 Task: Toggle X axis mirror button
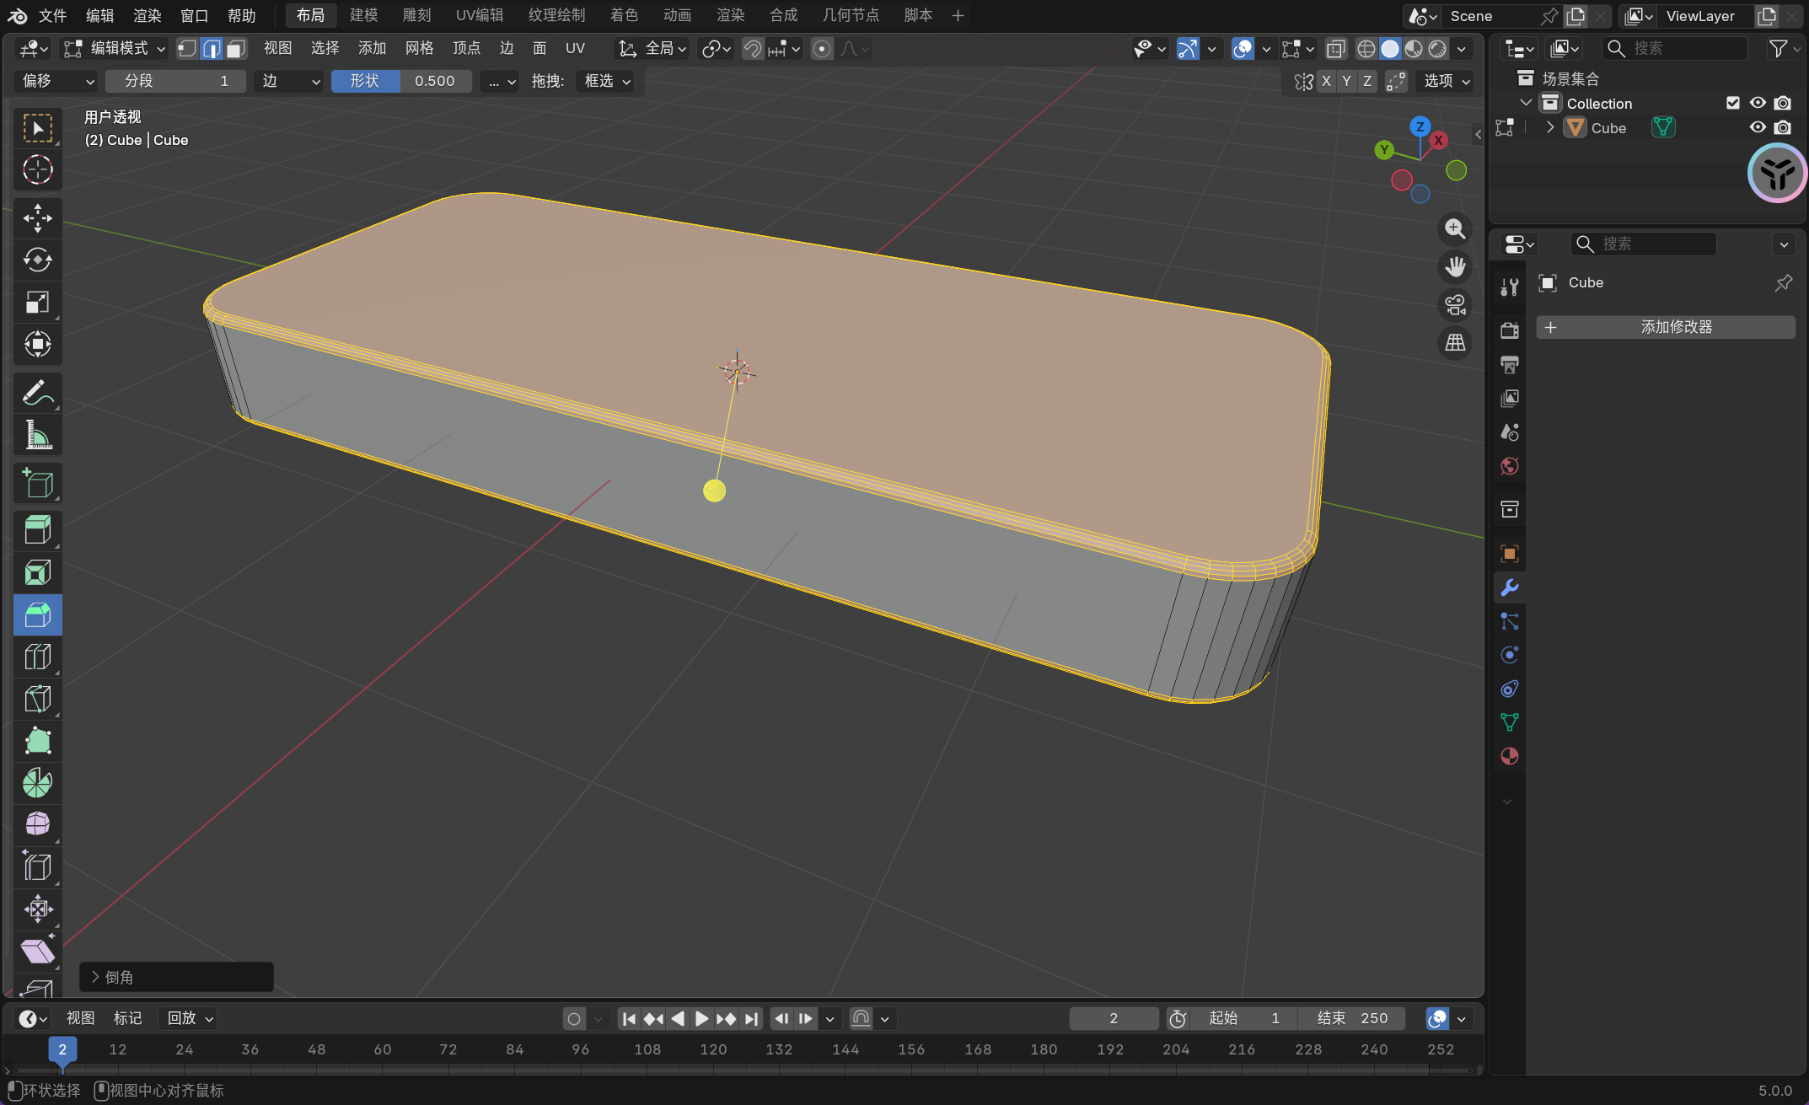(1326, 81)
